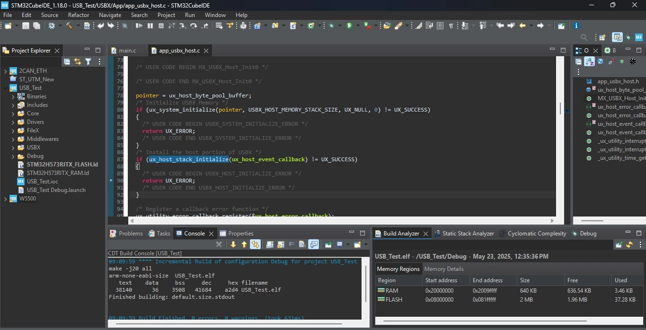Expand the Includes folder
Image resolution: width=646 pixels, height=330 pixels.
pyautogui.click(x=13, y=105)
